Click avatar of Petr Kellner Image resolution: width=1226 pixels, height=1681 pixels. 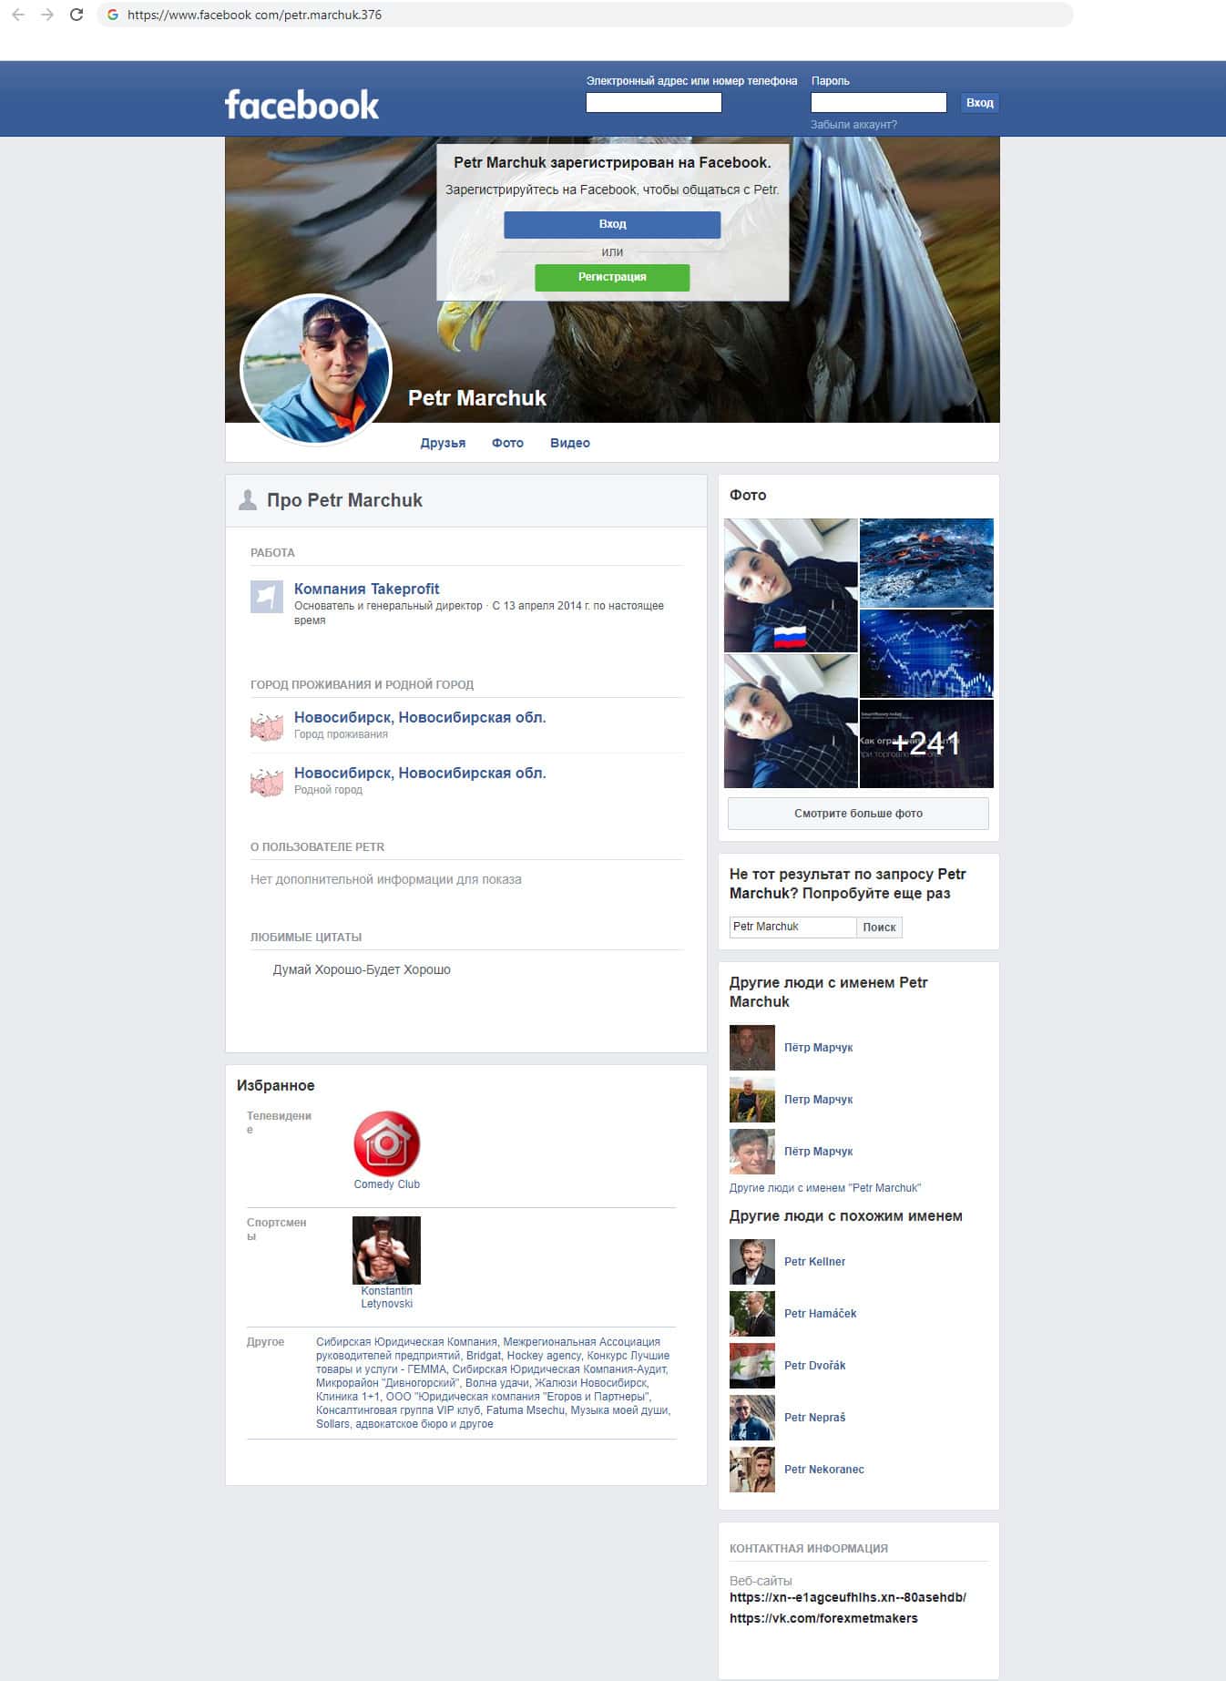[x=752, y=1262]
